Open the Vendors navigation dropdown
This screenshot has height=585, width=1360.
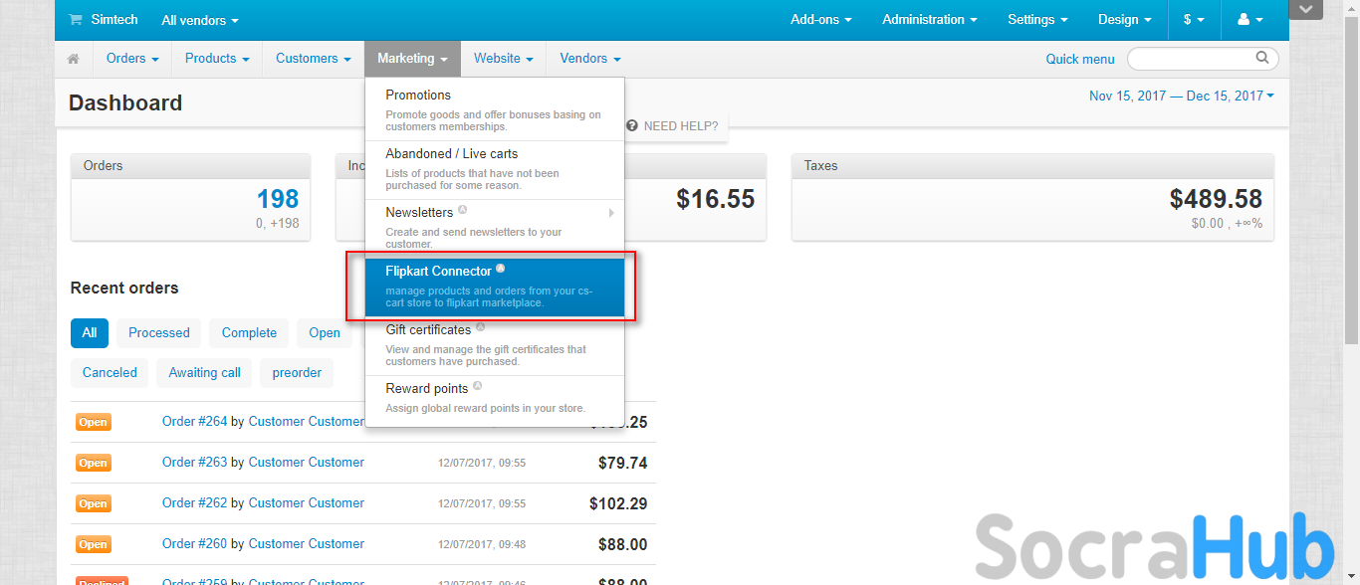pos(590,59)
